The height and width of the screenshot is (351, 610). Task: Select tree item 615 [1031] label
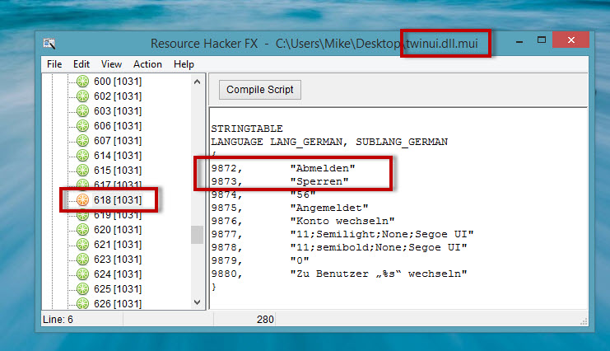coord(118,170)
